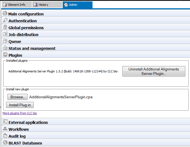Click the Audit log clipboard icon

5,135
